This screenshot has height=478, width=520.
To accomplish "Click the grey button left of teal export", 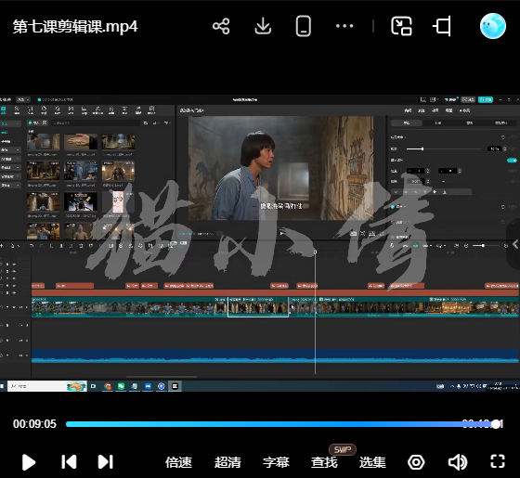I will (468, 99).
